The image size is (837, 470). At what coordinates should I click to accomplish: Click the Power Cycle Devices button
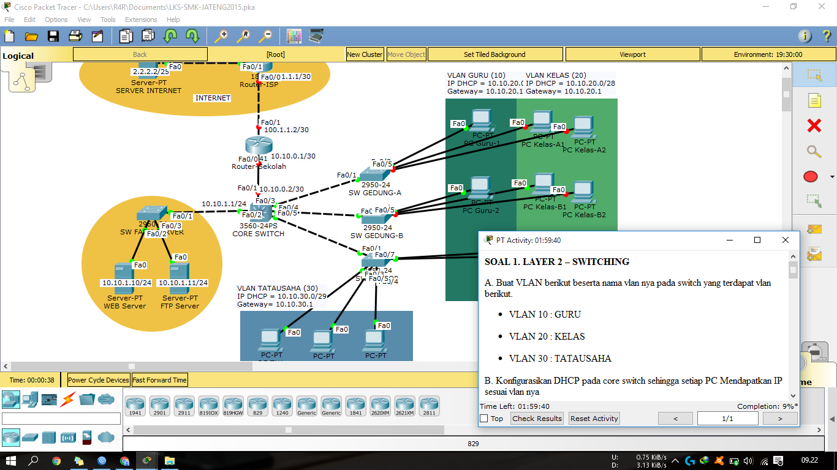pos(99,380)
